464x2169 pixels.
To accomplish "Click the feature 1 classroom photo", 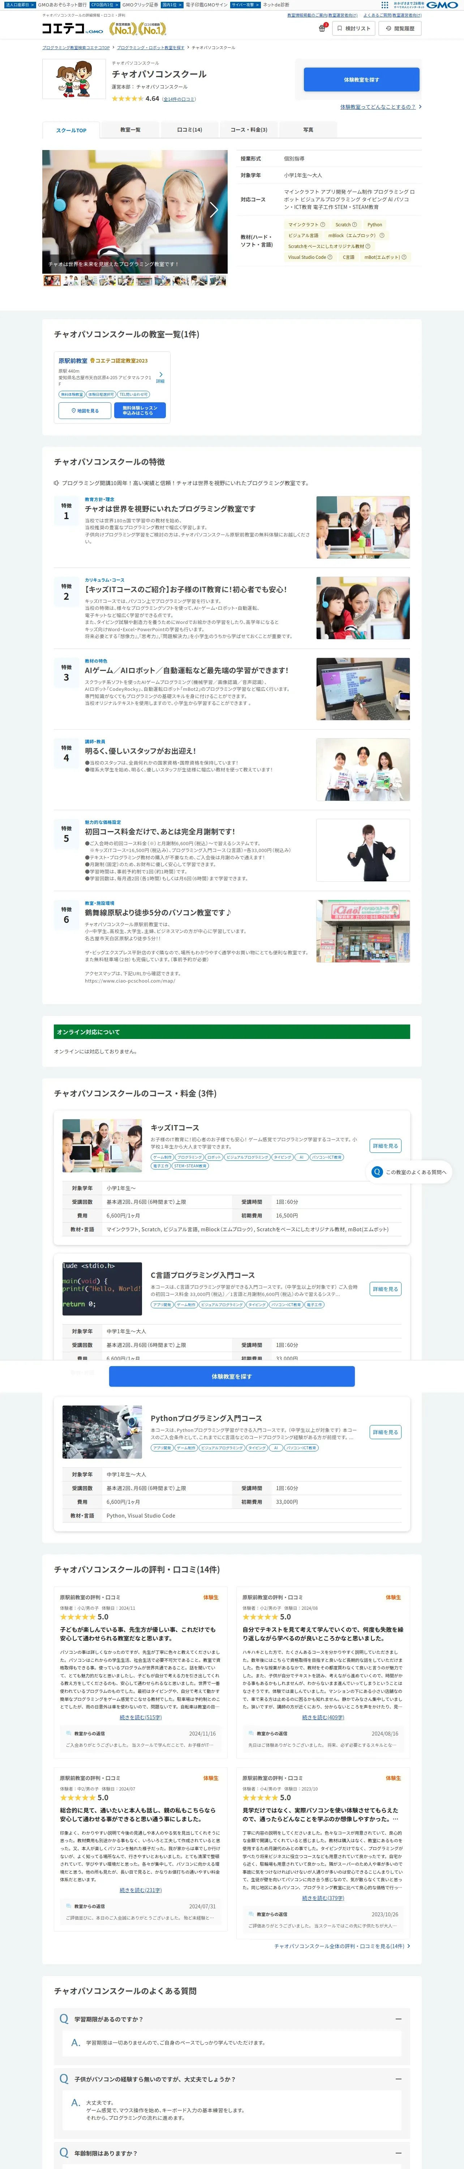I will 363,527.
